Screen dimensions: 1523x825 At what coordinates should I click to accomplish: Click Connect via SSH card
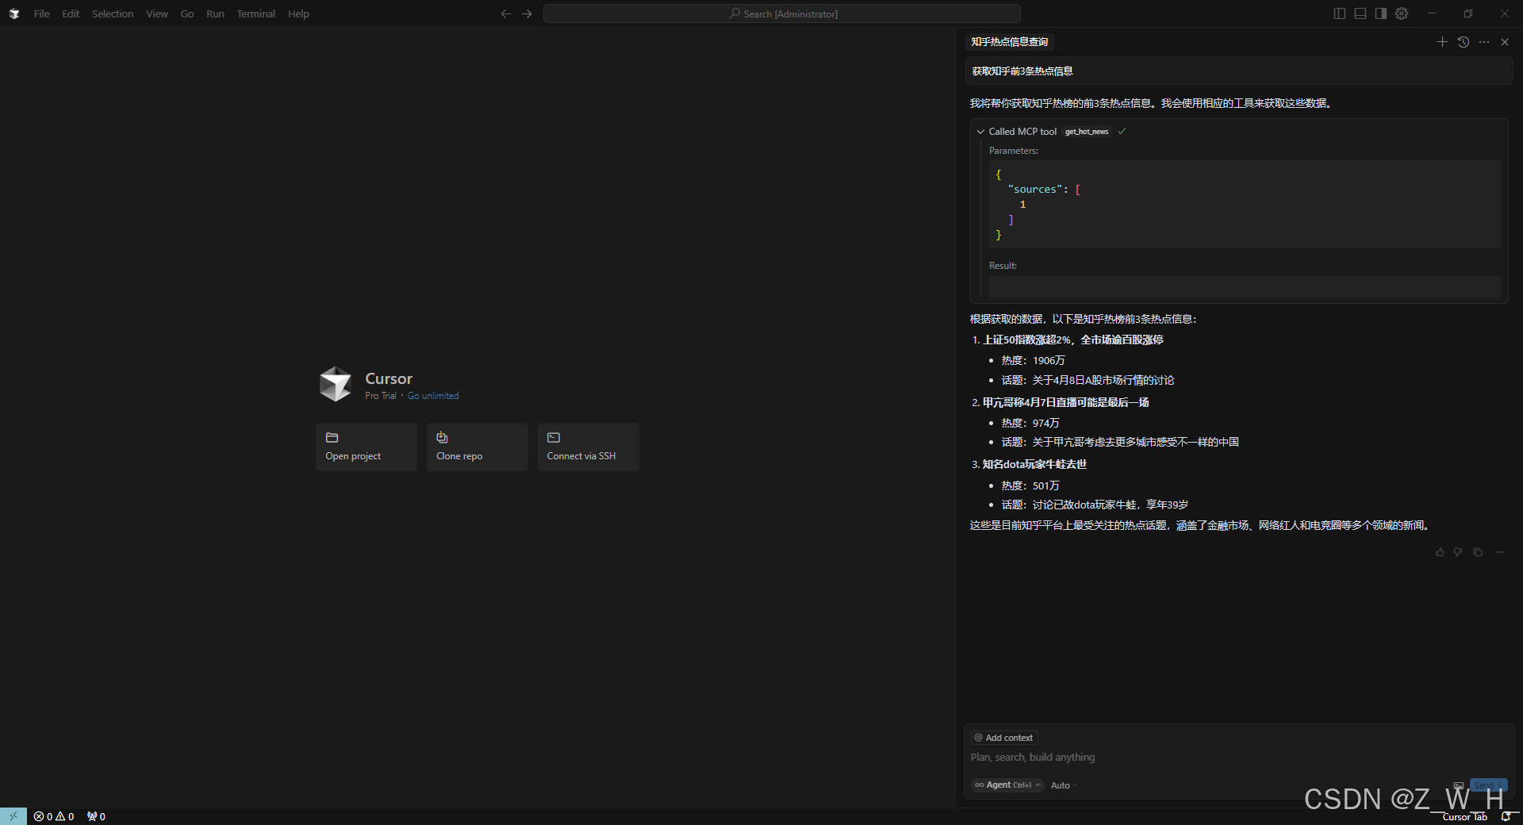pos(589,447)
